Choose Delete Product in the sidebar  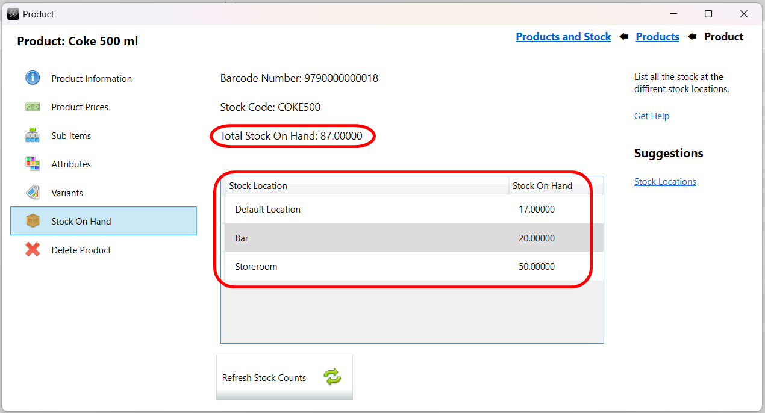[x=104, y=250]
